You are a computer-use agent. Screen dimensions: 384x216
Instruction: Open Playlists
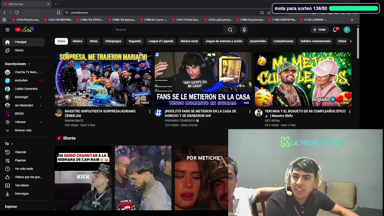(24, 160)
